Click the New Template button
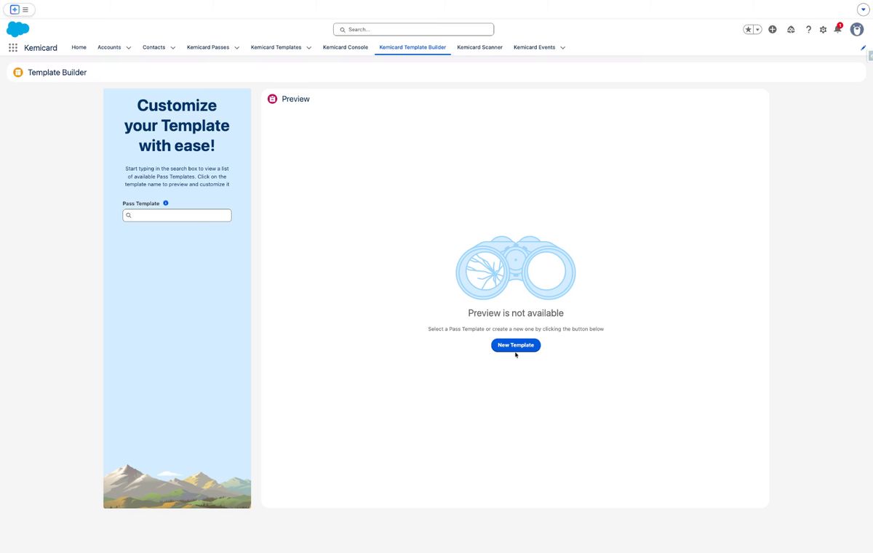 (516, 345)
